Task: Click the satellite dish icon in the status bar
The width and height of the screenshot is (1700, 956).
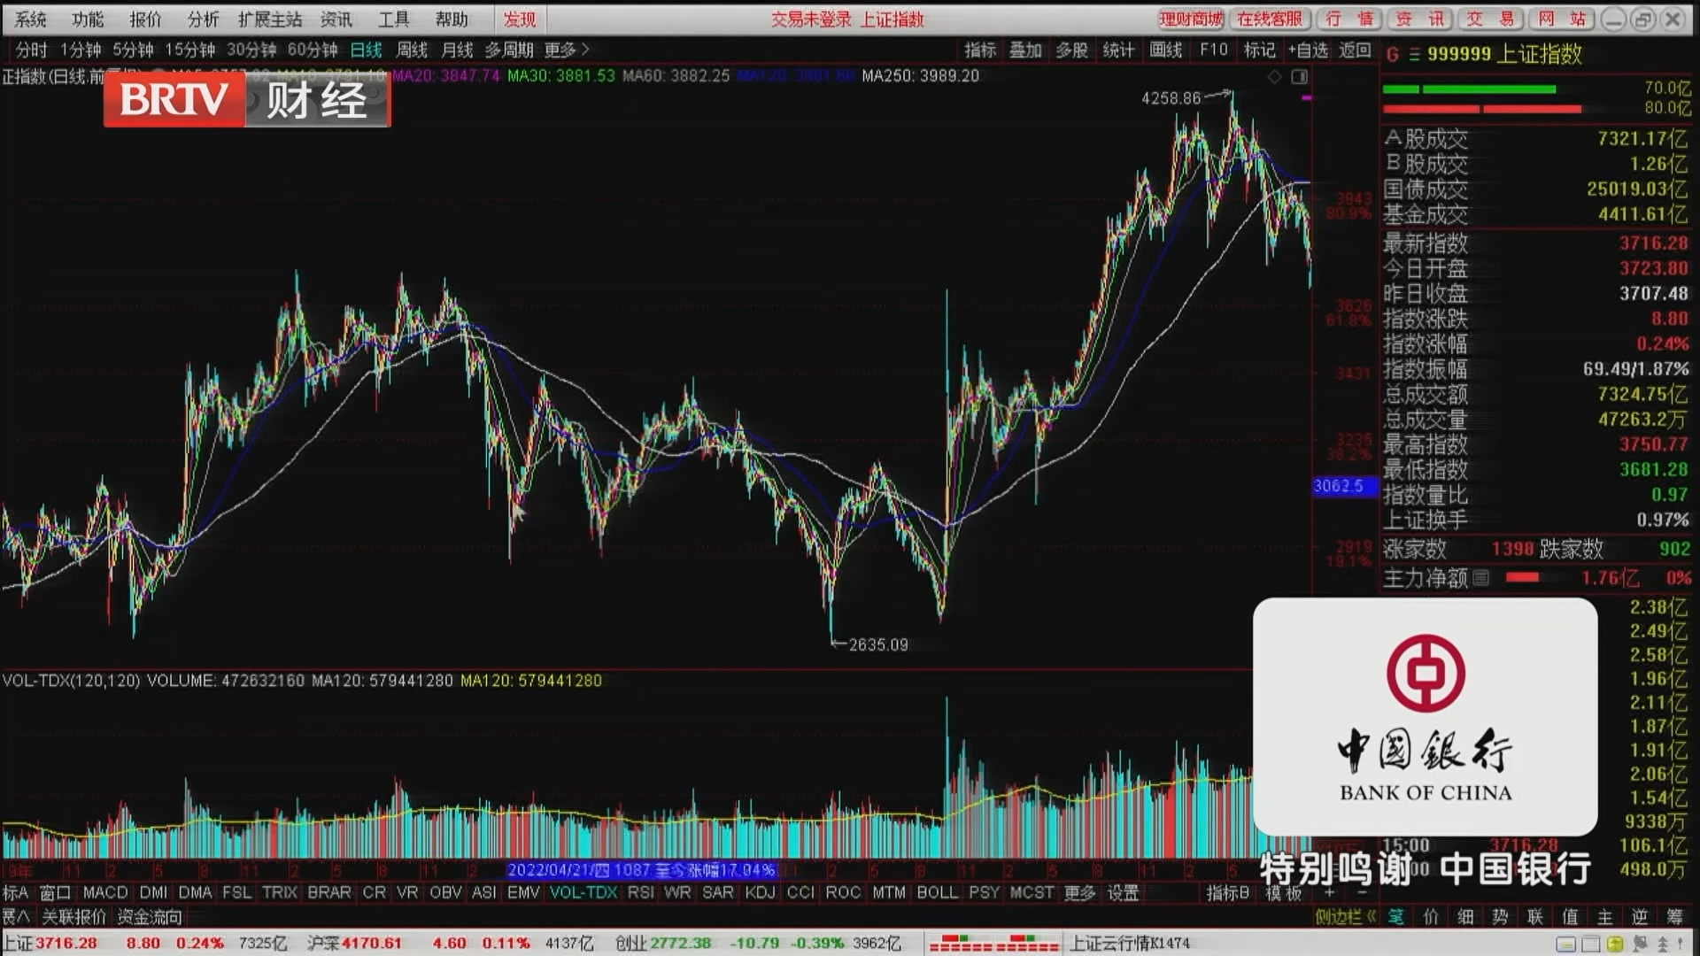Action: pyautogui.click(x=1639, y=944)
